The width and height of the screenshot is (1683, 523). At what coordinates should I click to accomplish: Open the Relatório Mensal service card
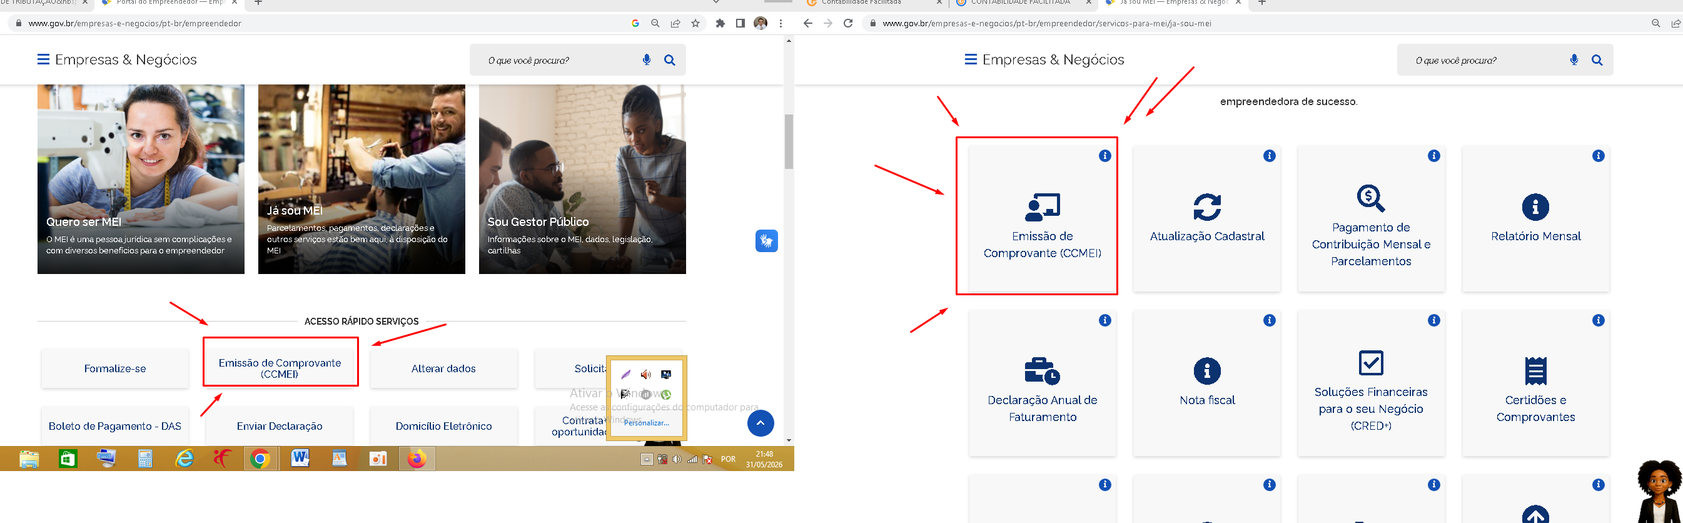coord(1535,218)
